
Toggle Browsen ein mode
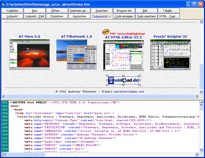(124, 11)
